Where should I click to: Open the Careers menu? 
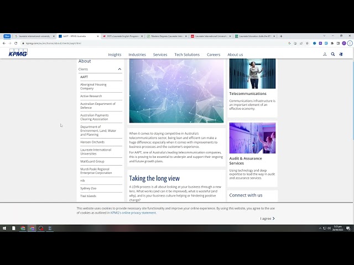coord(214,55)
